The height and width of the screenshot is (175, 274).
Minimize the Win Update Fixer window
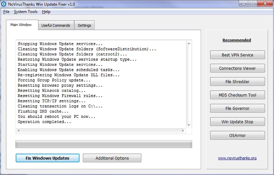click(244, 3)
